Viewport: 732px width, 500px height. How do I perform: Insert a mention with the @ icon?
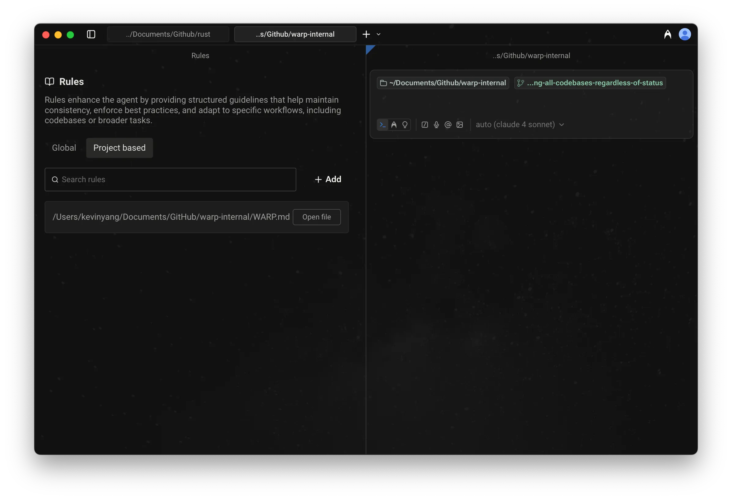tap(448, 125)
